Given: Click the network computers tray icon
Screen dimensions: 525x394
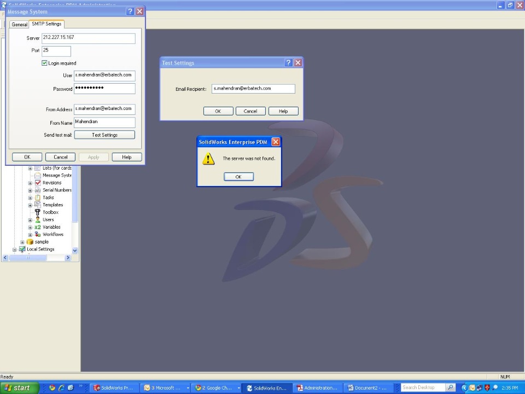Looking at the screenshot, I should [x=480, y=388].
